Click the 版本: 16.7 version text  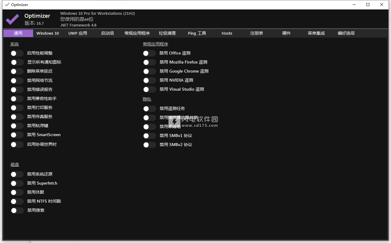(34, 23)
